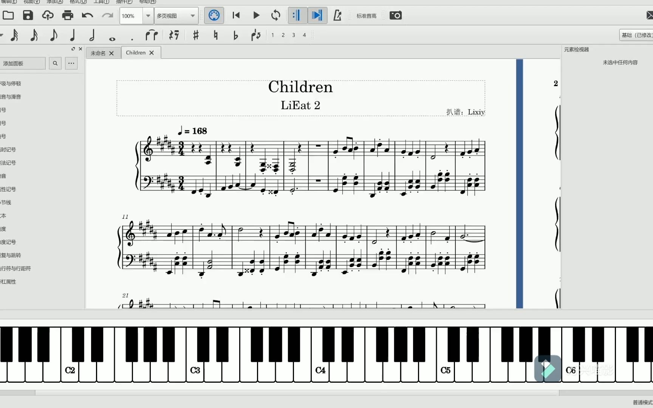Toggle play repeats
The height and width of the screenshot is (408, 653).
pyautogui.click(x=297, y=15)
